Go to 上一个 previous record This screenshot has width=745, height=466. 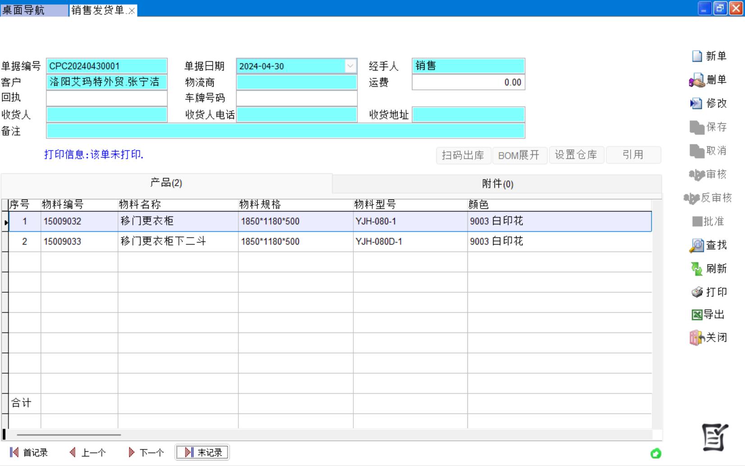[87, 453]
